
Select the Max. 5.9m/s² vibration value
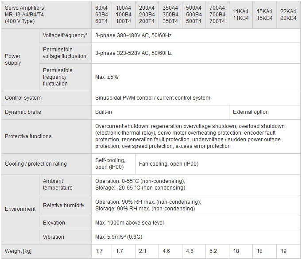(125, 237)
